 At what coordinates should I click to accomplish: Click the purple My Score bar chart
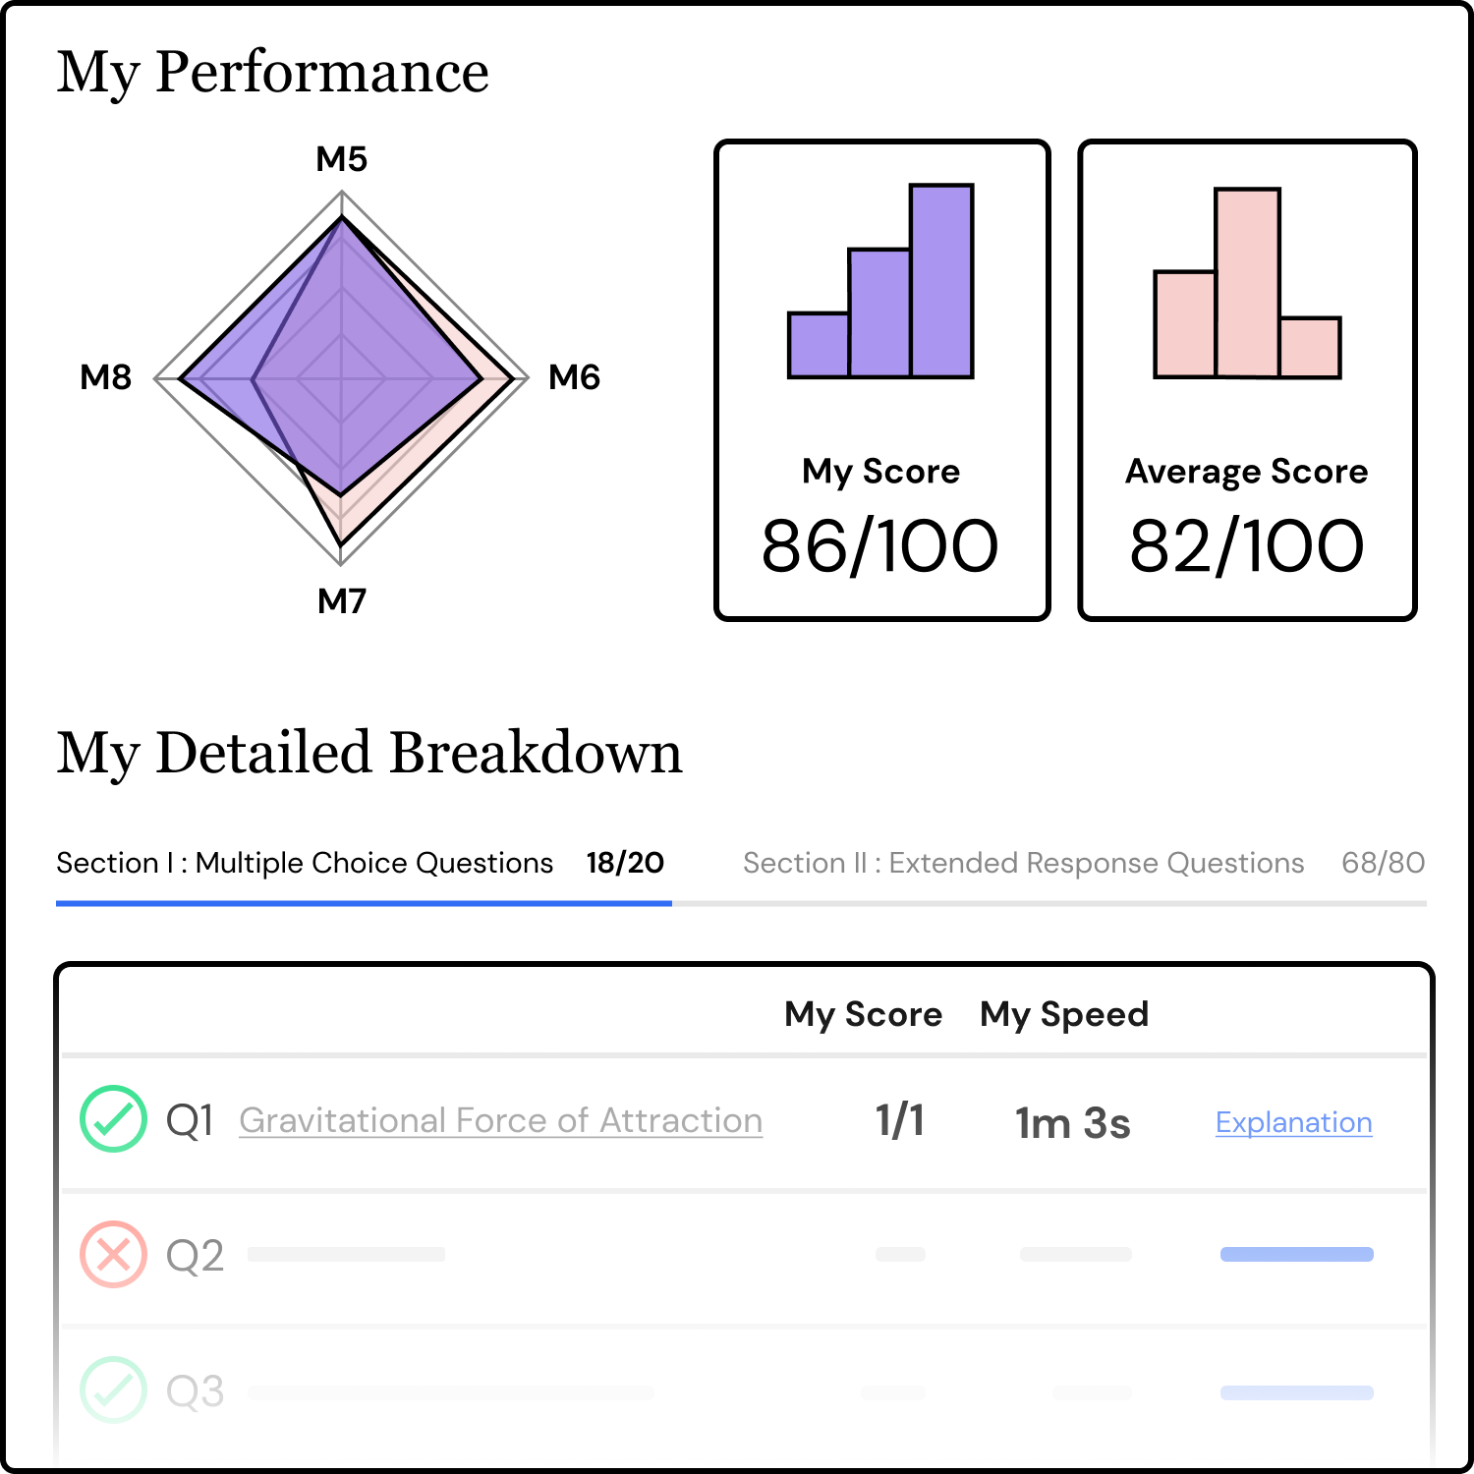pyautogui.click(x=879, y=280)
